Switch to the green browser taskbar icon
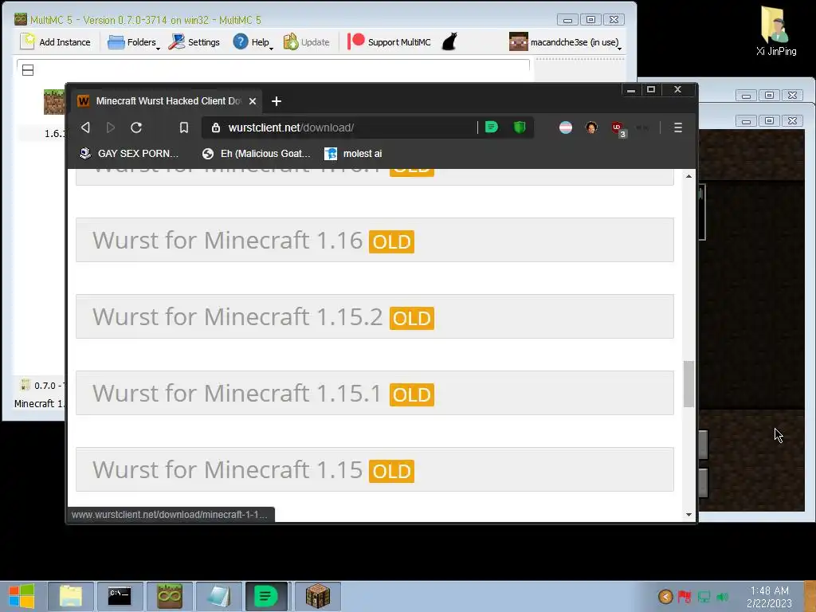Viewport: 816px width, 612px height. pyautogui.click(x=266, y=596)
